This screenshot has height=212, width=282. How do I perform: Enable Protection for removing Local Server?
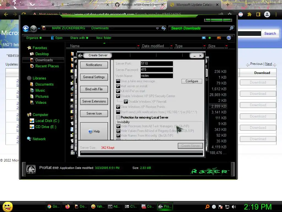tap(118, 117)
